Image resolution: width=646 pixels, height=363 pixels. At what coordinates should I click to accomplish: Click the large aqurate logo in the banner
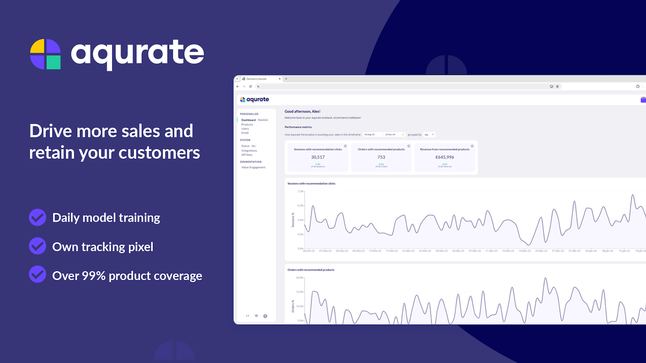pos(117,54)
